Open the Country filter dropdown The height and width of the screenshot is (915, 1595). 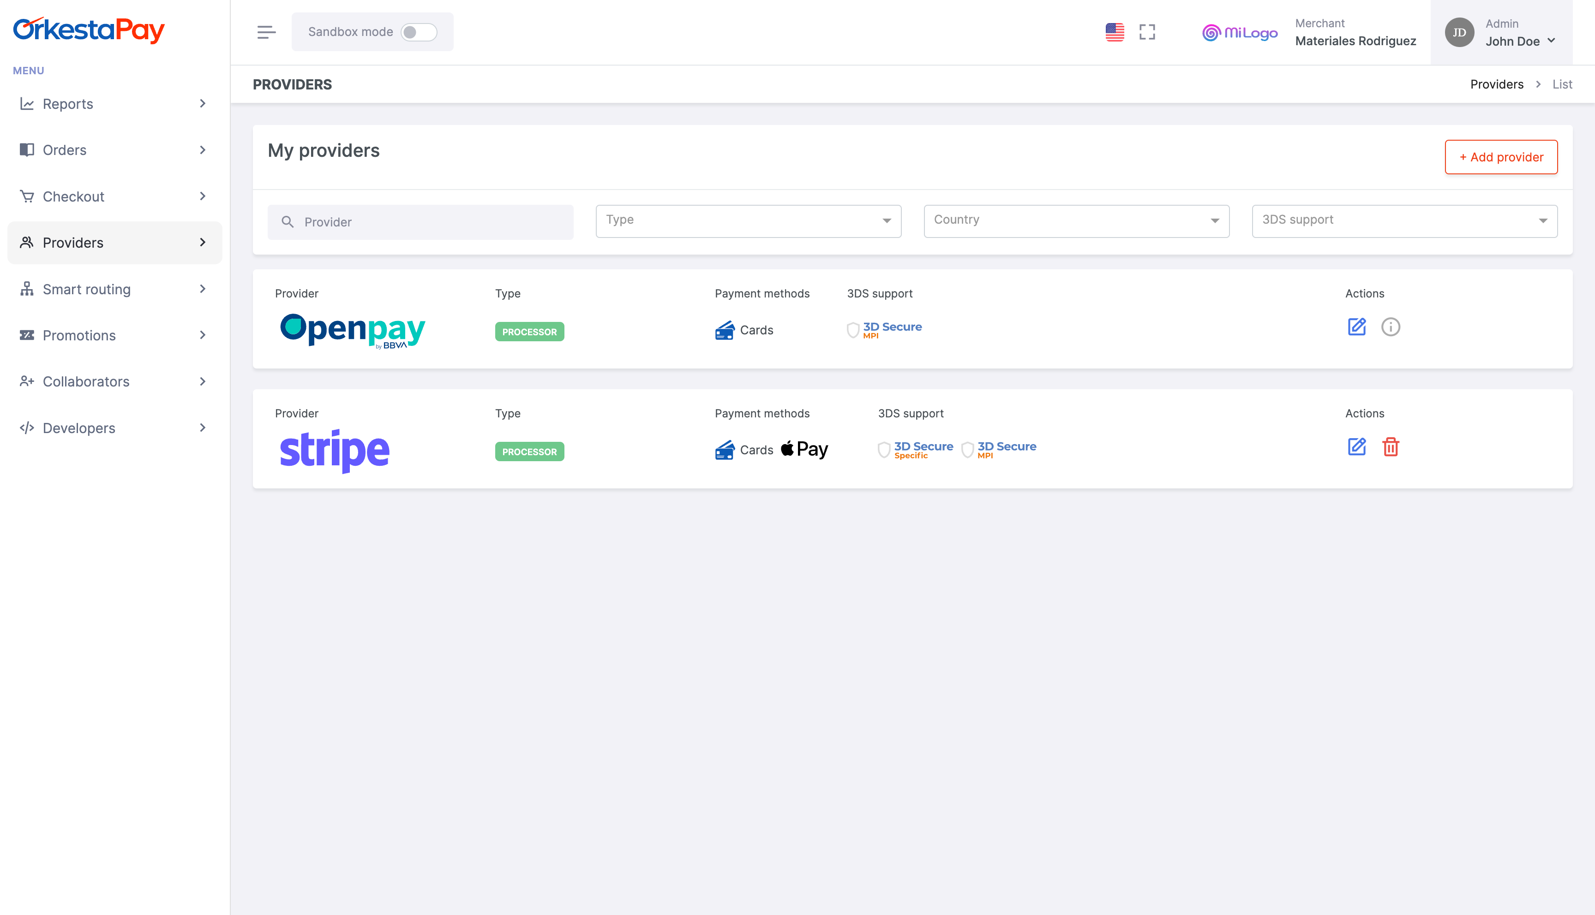pyautogui.click(x=1076, y=221)
